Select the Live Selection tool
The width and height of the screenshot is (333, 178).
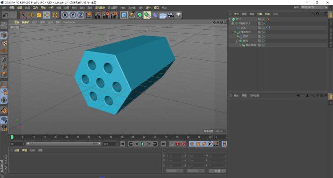pyautogui.click(x=23, y=15)
